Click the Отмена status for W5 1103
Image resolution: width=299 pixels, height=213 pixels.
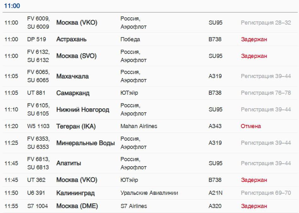pyautogui.click(x=251, y=126)
